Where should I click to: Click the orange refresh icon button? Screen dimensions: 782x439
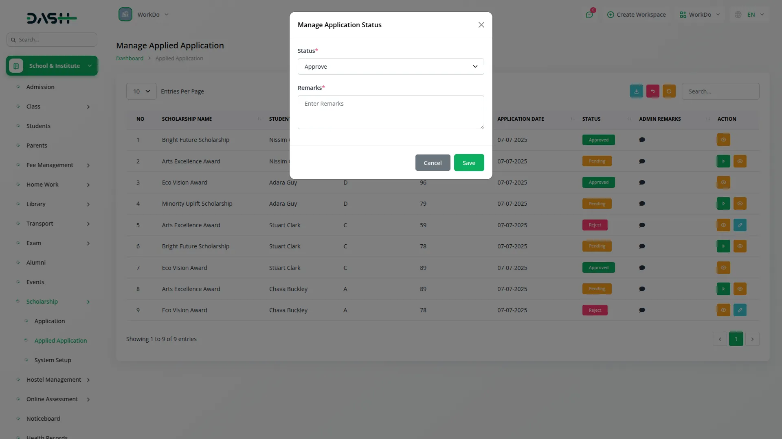(x=669, y=91)
